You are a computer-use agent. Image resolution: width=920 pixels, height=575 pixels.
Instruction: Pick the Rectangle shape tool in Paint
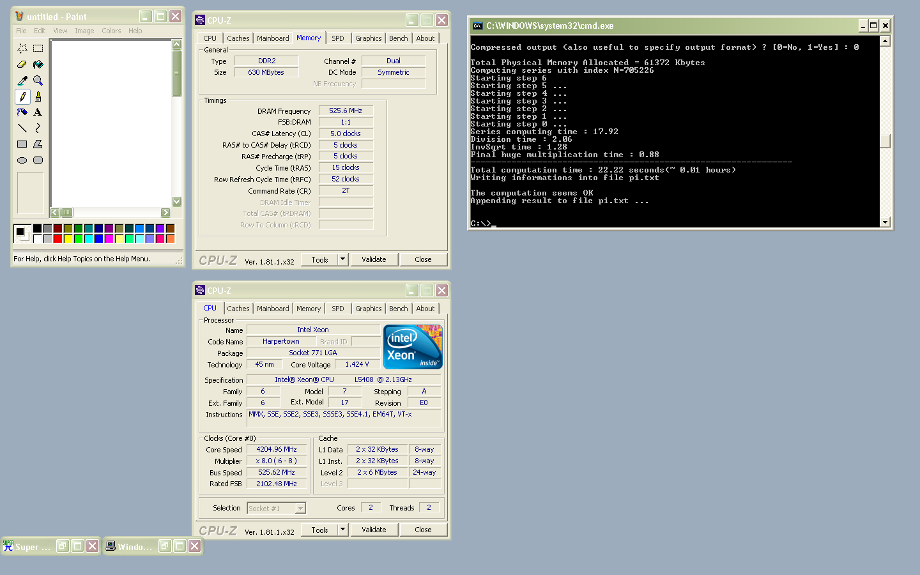coord(22,144)
